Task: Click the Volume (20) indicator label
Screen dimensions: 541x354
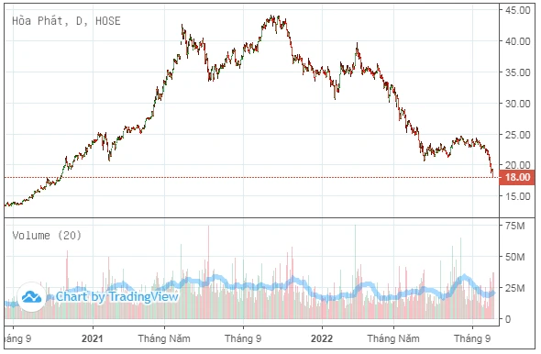Action: coord(47,236)
